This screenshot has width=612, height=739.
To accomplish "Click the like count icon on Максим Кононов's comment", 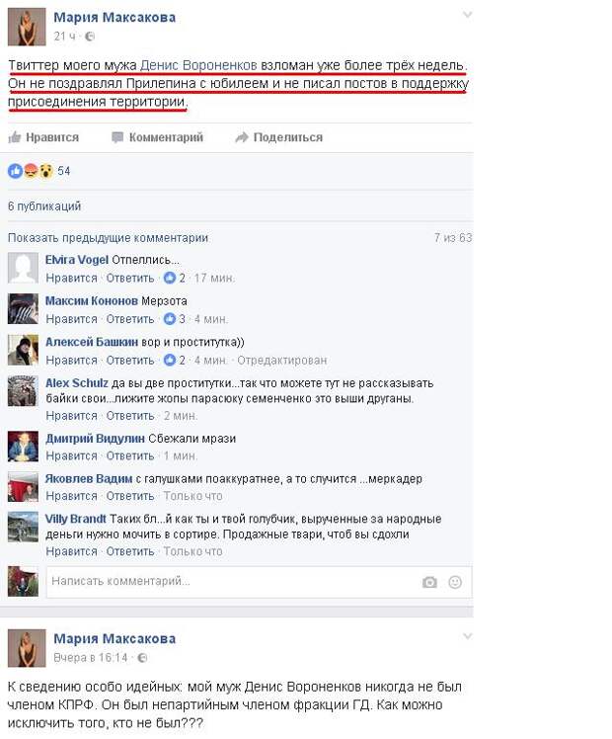I will [x=170, y=319].
